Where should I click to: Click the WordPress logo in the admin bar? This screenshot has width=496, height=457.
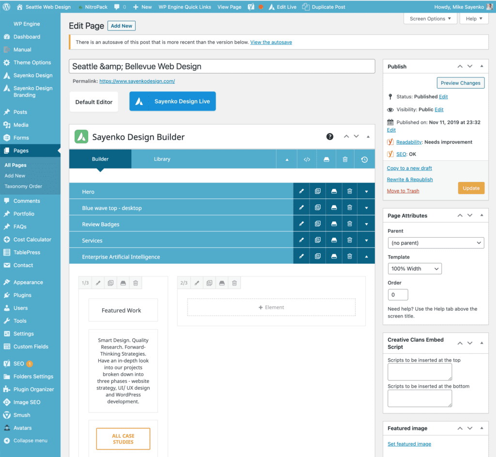[x=5, y=7]
